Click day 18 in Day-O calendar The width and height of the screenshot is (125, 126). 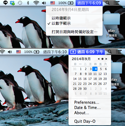coord(95,79)
